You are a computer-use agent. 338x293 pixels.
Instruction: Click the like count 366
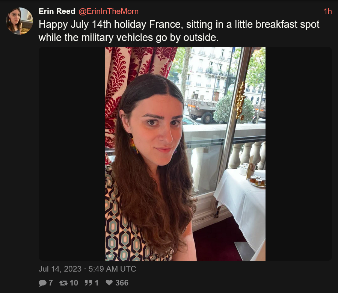click(122, 283)
